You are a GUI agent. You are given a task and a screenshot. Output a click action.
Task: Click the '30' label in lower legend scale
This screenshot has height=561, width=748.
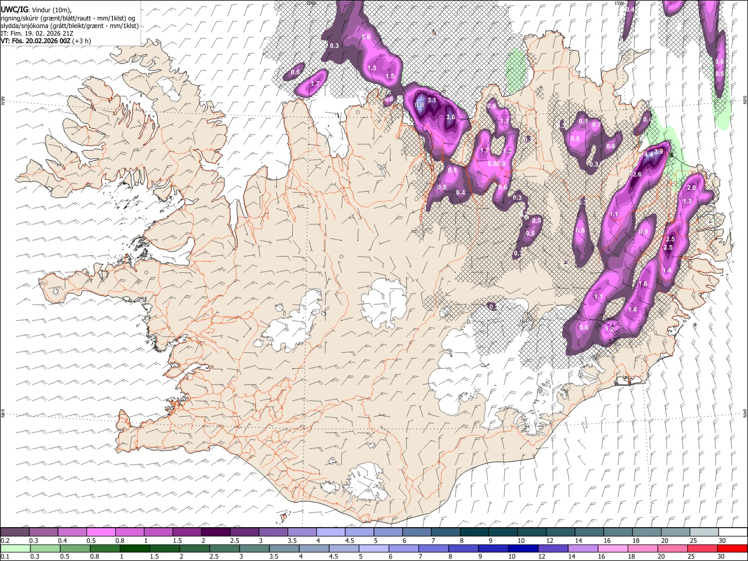(x=722, y=556)
